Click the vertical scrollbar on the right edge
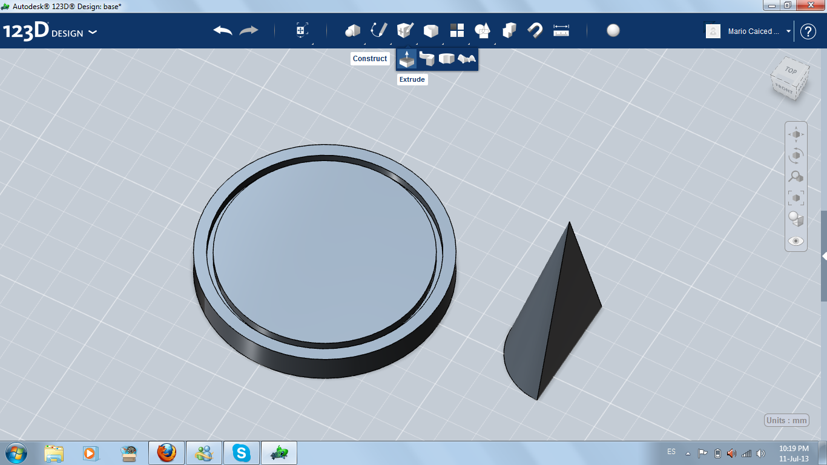 [824, 256]
